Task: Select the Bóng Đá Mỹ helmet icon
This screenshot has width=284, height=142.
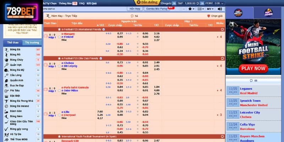Action: [6, 70]
